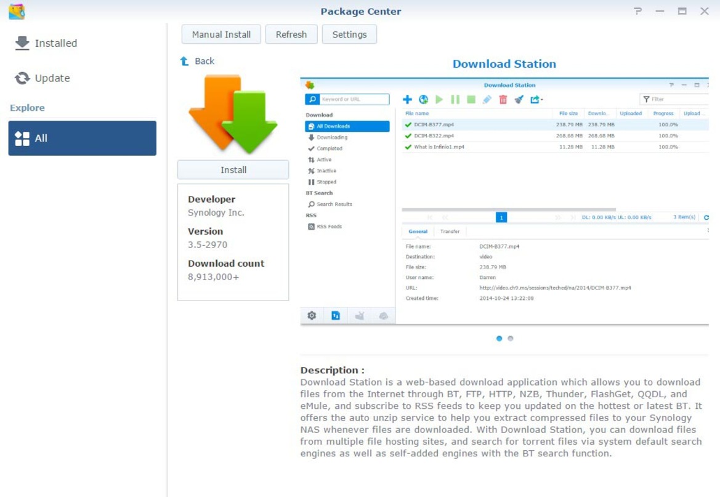Select Active in the sidebar

pos(320,160)
